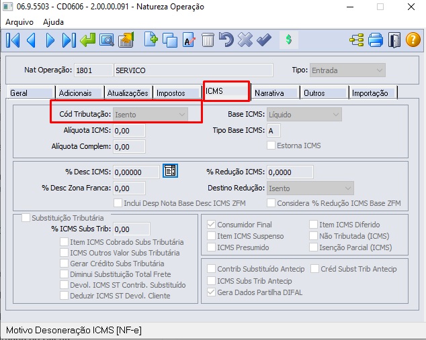426x340 pixels.
Task: Go to next record arrow
Action: (50, 40)
